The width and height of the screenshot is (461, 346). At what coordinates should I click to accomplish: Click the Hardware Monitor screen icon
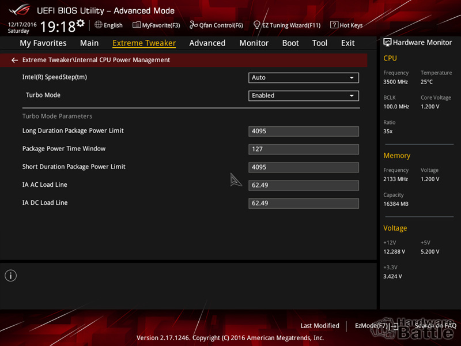[387, 42]
